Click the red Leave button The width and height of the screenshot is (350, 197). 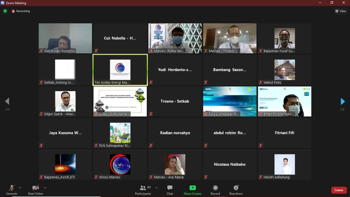[339, 190]
